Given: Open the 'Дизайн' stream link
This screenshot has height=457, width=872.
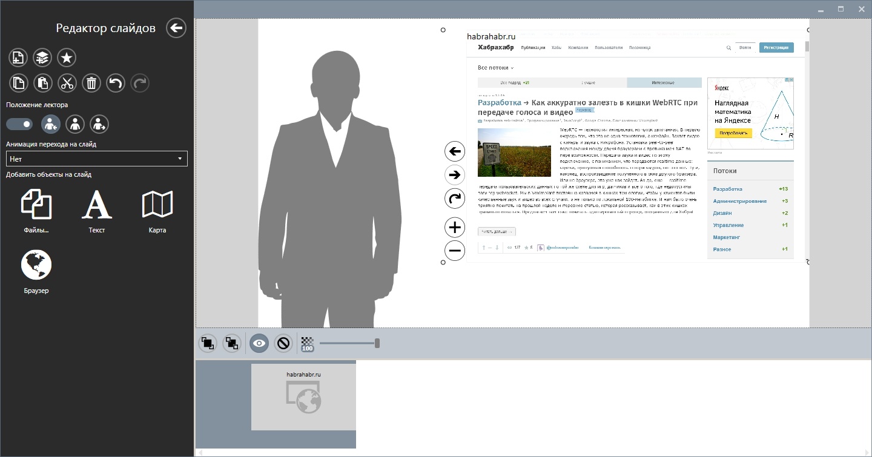Looking at the screenshot, I should pos(722,213).
